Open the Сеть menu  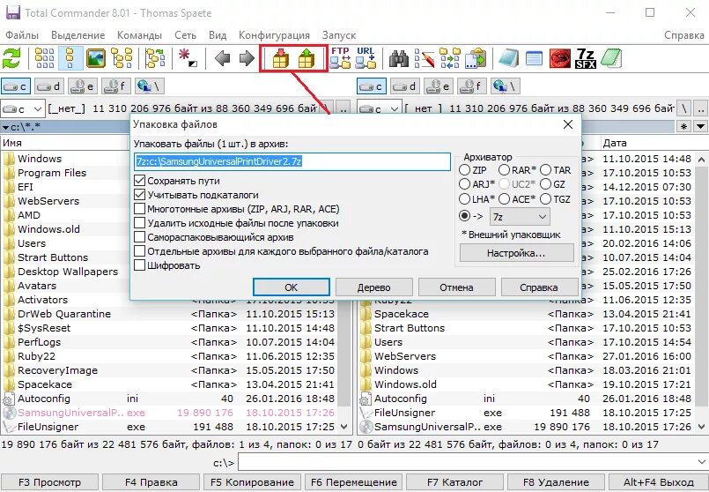coord(185,35)
